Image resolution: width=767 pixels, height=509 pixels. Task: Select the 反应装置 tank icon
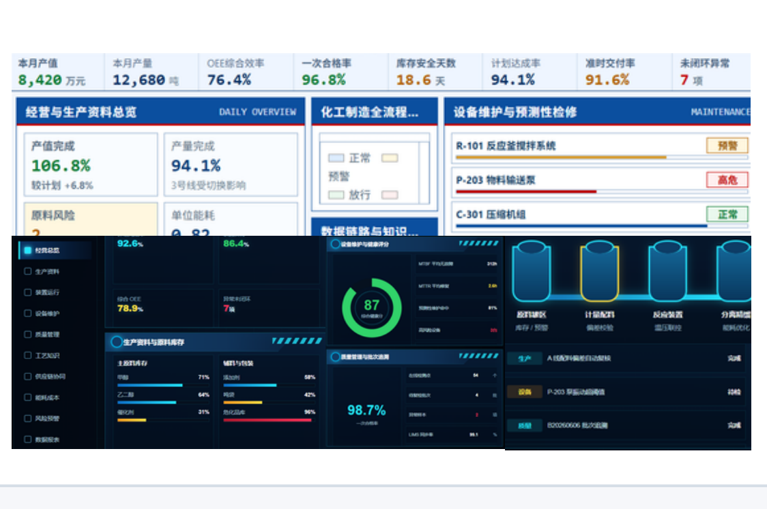pyautogui.click(x=667, y=271)
